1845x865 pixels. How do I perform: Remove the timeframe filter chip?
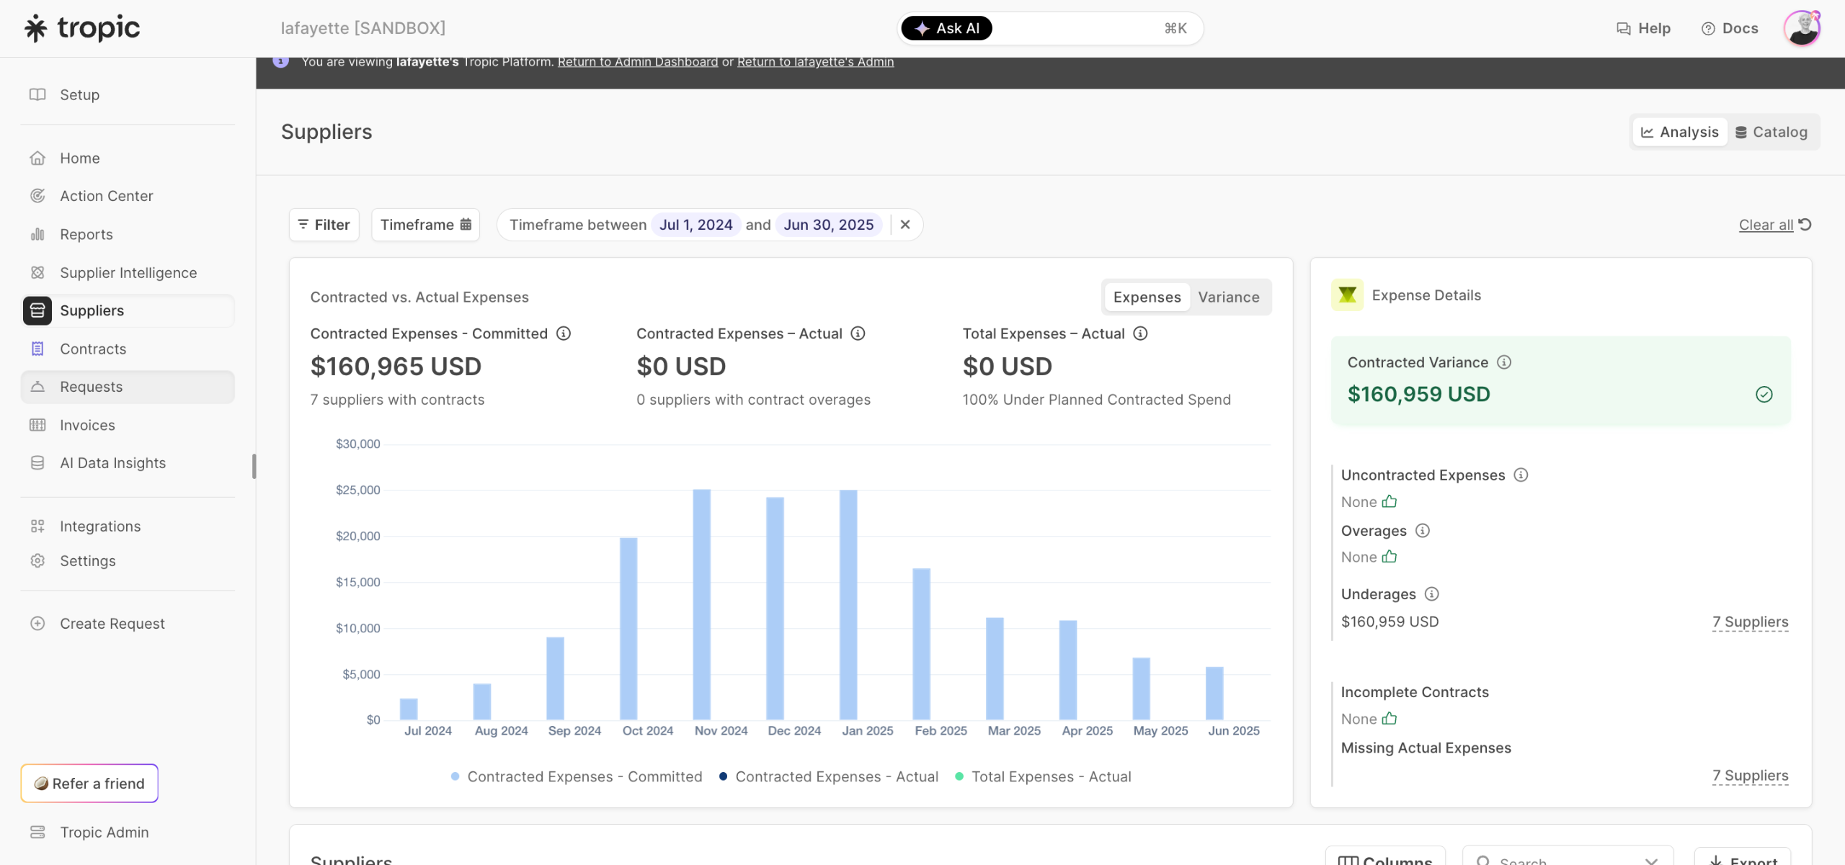(905, 225)
